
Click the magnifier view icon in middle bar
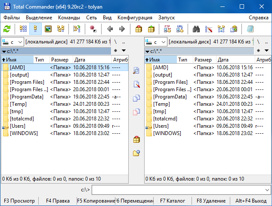[136, 71]
